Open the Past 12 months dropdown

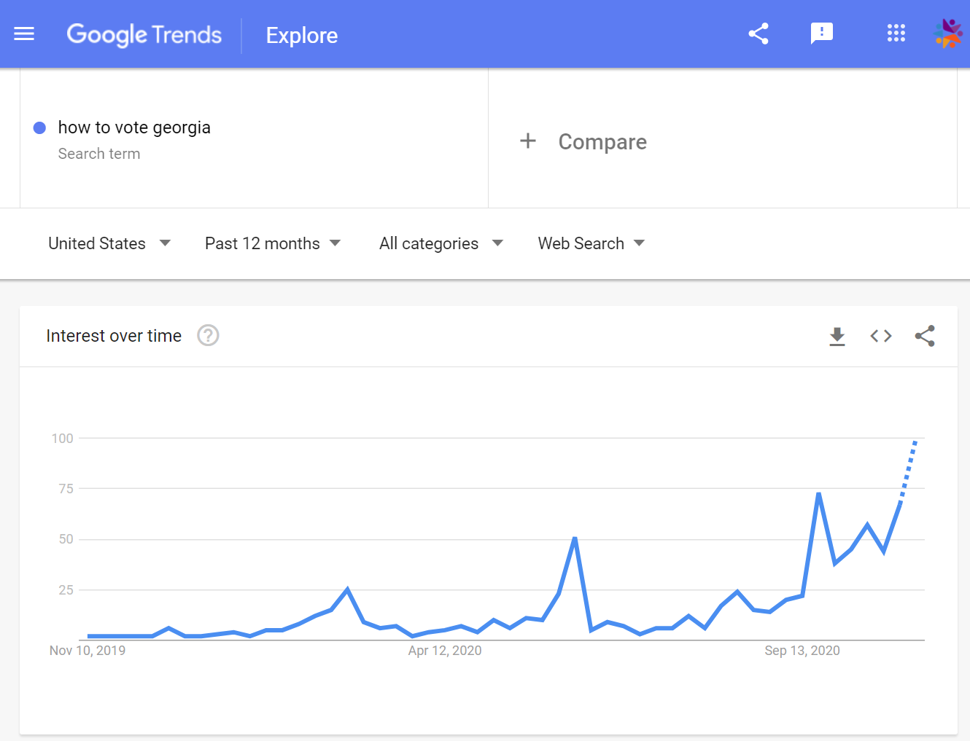(272, 243)
